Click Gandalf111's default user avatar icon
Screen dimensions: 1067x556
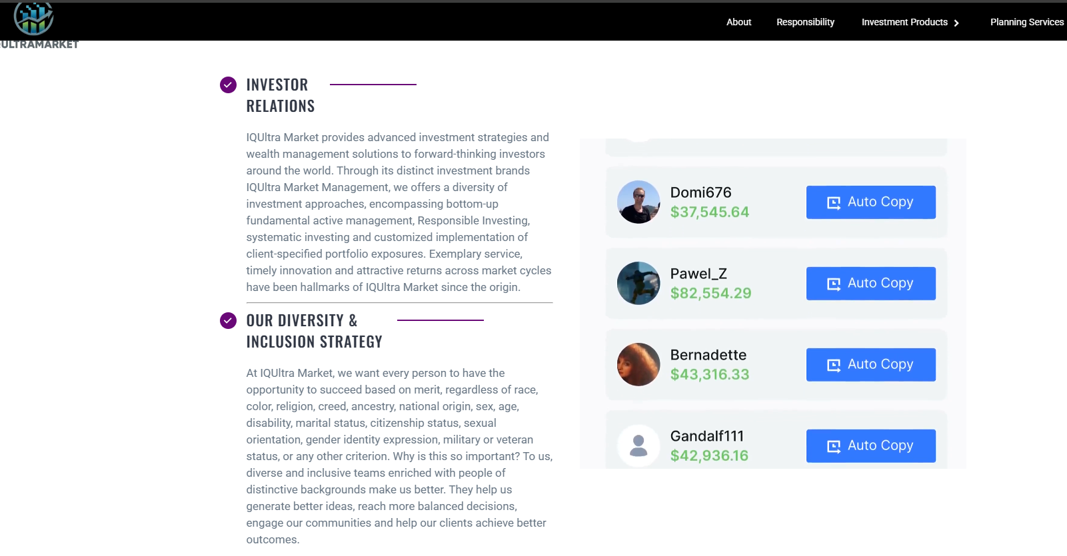coord(638,445)
